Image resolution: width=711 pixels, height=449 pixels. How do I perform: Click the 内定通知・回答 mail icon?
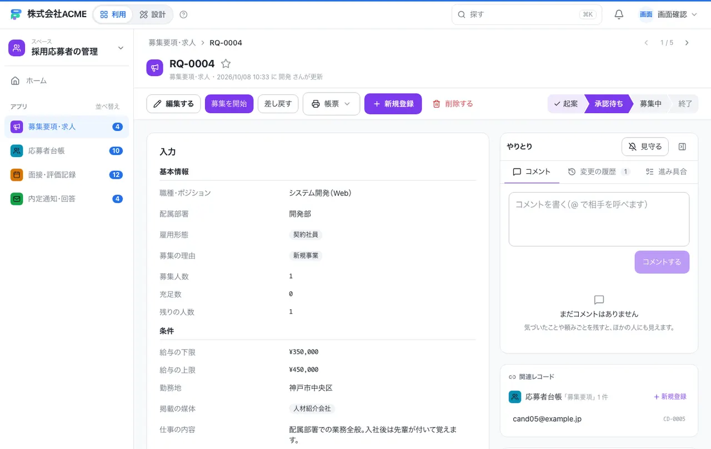tap(17, 199)
